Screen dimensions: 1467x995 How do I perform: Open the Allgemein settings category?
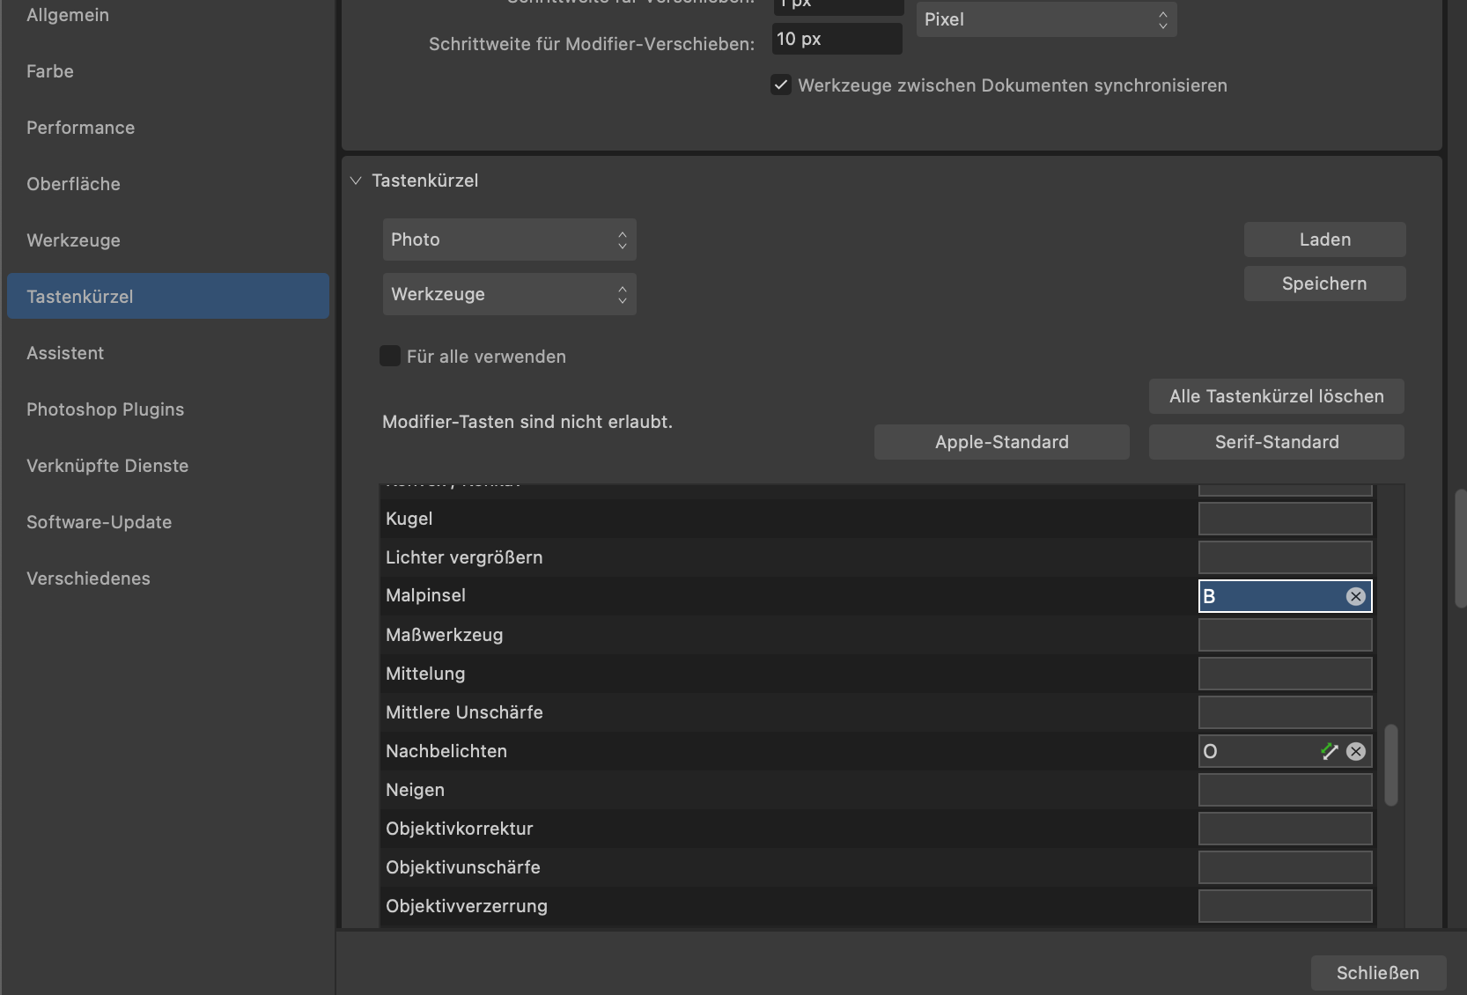pos(167,15)
